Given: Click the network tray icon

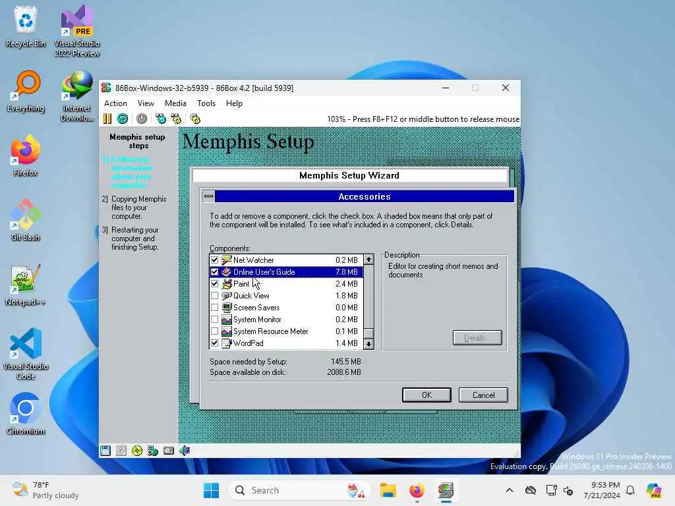Looking at the screenshot, I should tap(551, 490).
